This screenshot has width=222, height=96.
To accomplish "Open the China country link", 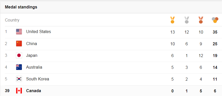I will (x=32, y=44).
